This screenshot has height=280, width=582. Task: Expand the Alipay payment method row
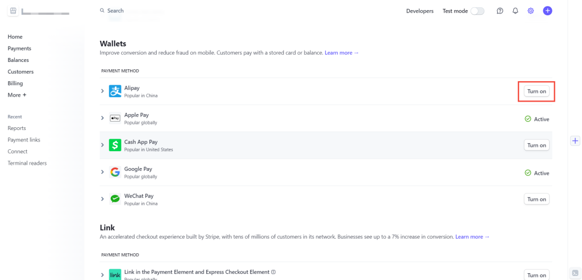coord(103,91)
